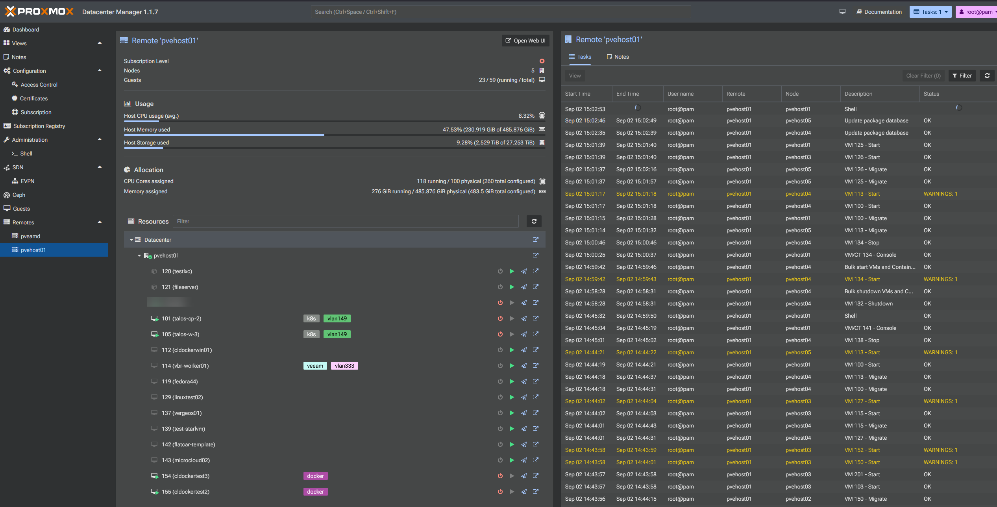Click the Start Time column header
This screenshot has height=507, width=997.
pyautogui.click(x=586, y=94)
